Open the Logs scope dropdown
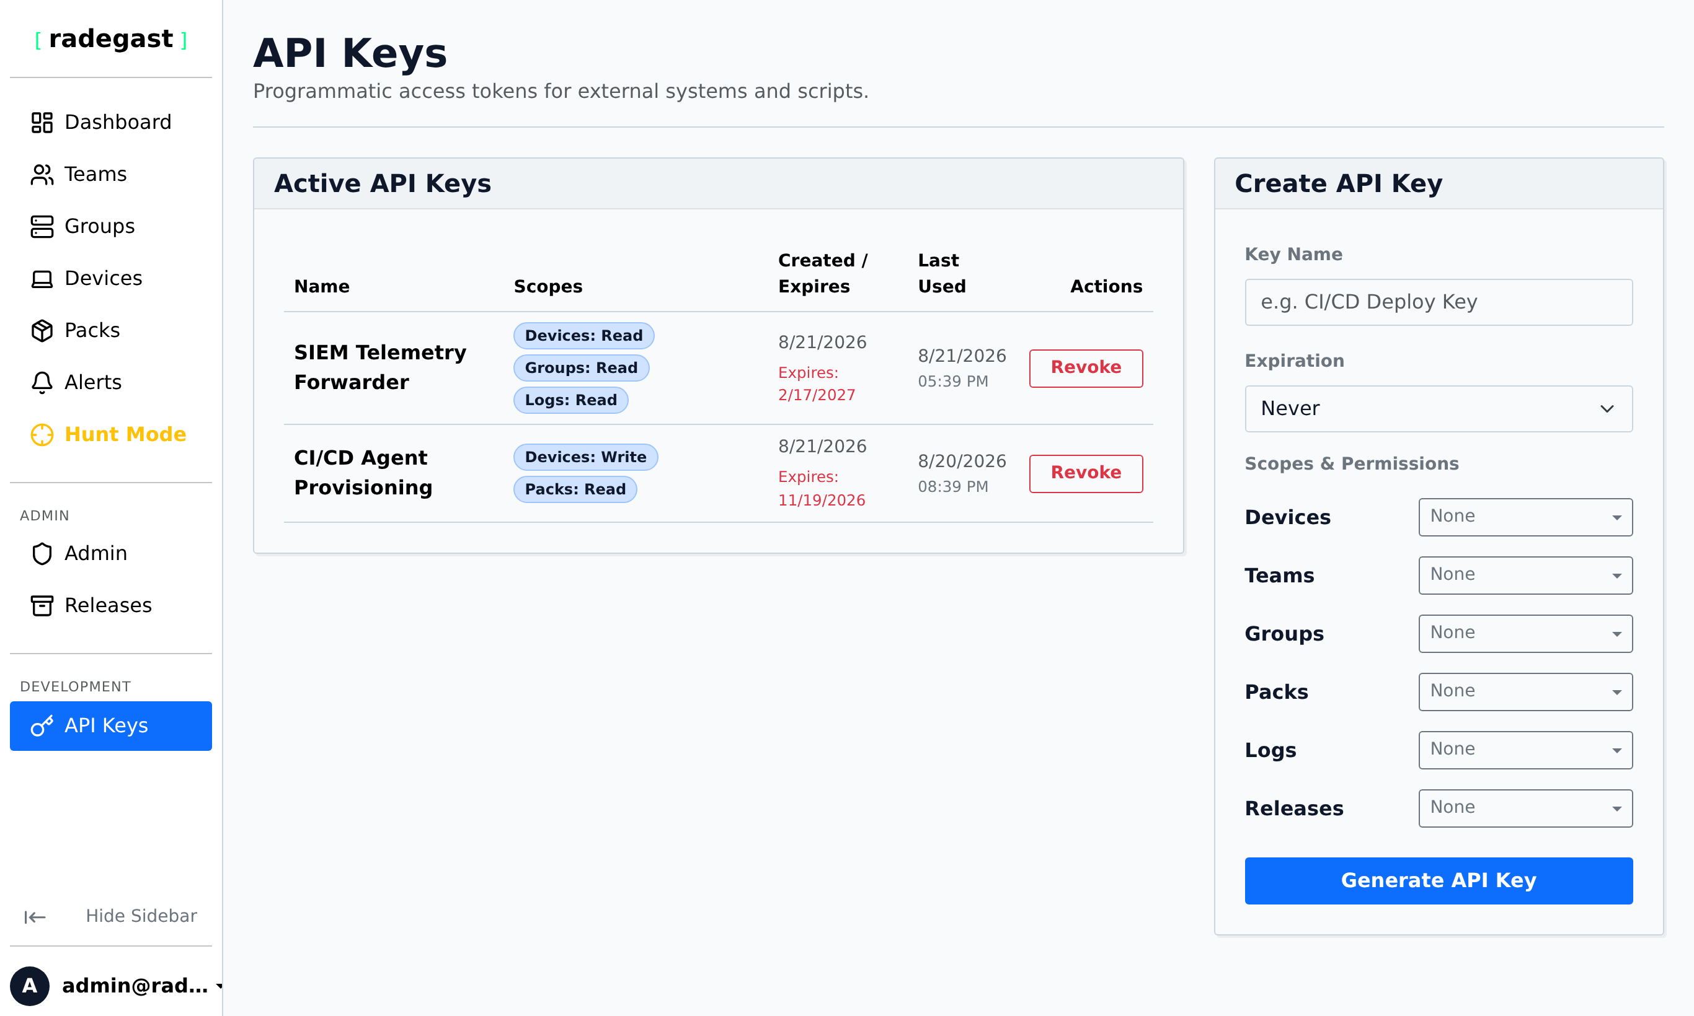The width and height of the screenshot is (1694, 1016). [x=1525, y=750]
